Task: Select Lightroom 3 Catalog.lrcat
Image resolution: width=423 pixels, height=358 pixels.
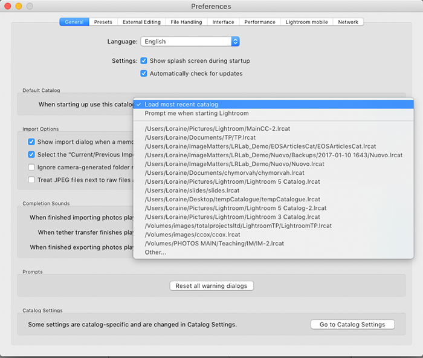Action: 273,217
